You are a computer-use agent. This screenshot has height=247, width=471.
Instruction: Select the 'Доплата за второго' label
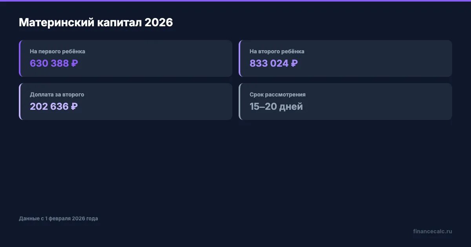[x=57, y=94]
